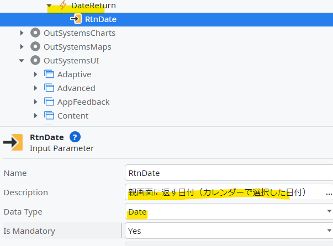Viewport: 333px width, 246px height.
Task: Select the Adaptive folder label
Action: 75,74
